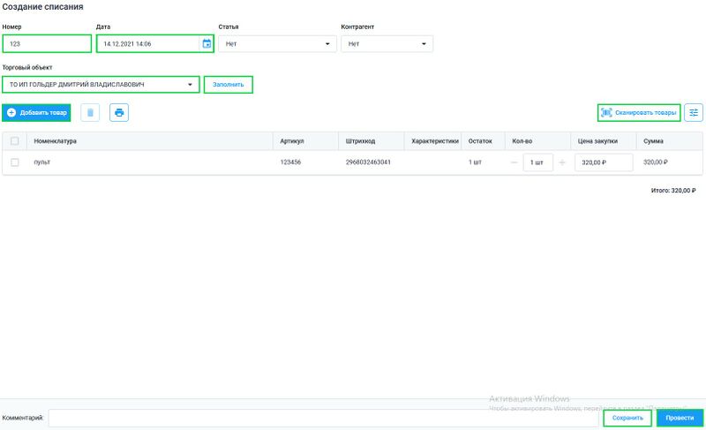Click the Сканировать товары button
The image size is (706, 430).
click(639, 112)
